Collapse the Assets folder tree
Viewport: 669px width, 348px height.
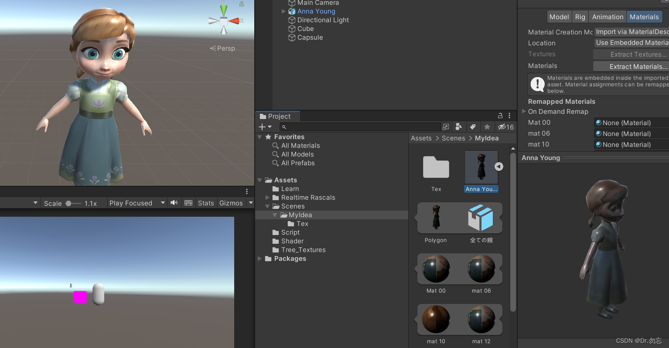pyautogui.click(x=260, y=180)
